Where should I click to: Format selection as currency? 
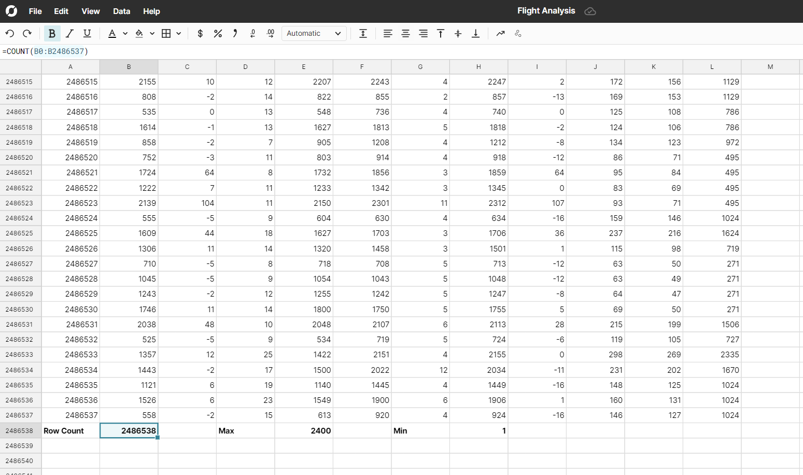200,34
